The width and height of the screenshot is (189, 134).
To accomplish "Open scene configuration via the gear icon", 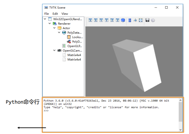I will tap(153, 20).
